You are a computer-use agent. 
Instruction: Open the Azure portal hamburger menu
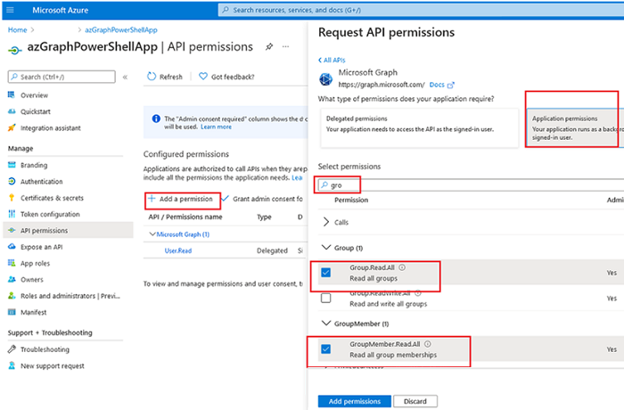(13, 11)
